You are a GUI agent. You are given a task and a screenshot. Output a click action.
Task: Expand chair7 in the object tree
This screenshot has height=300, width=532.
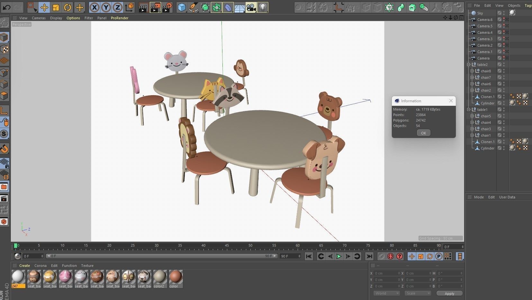(472, 77)
